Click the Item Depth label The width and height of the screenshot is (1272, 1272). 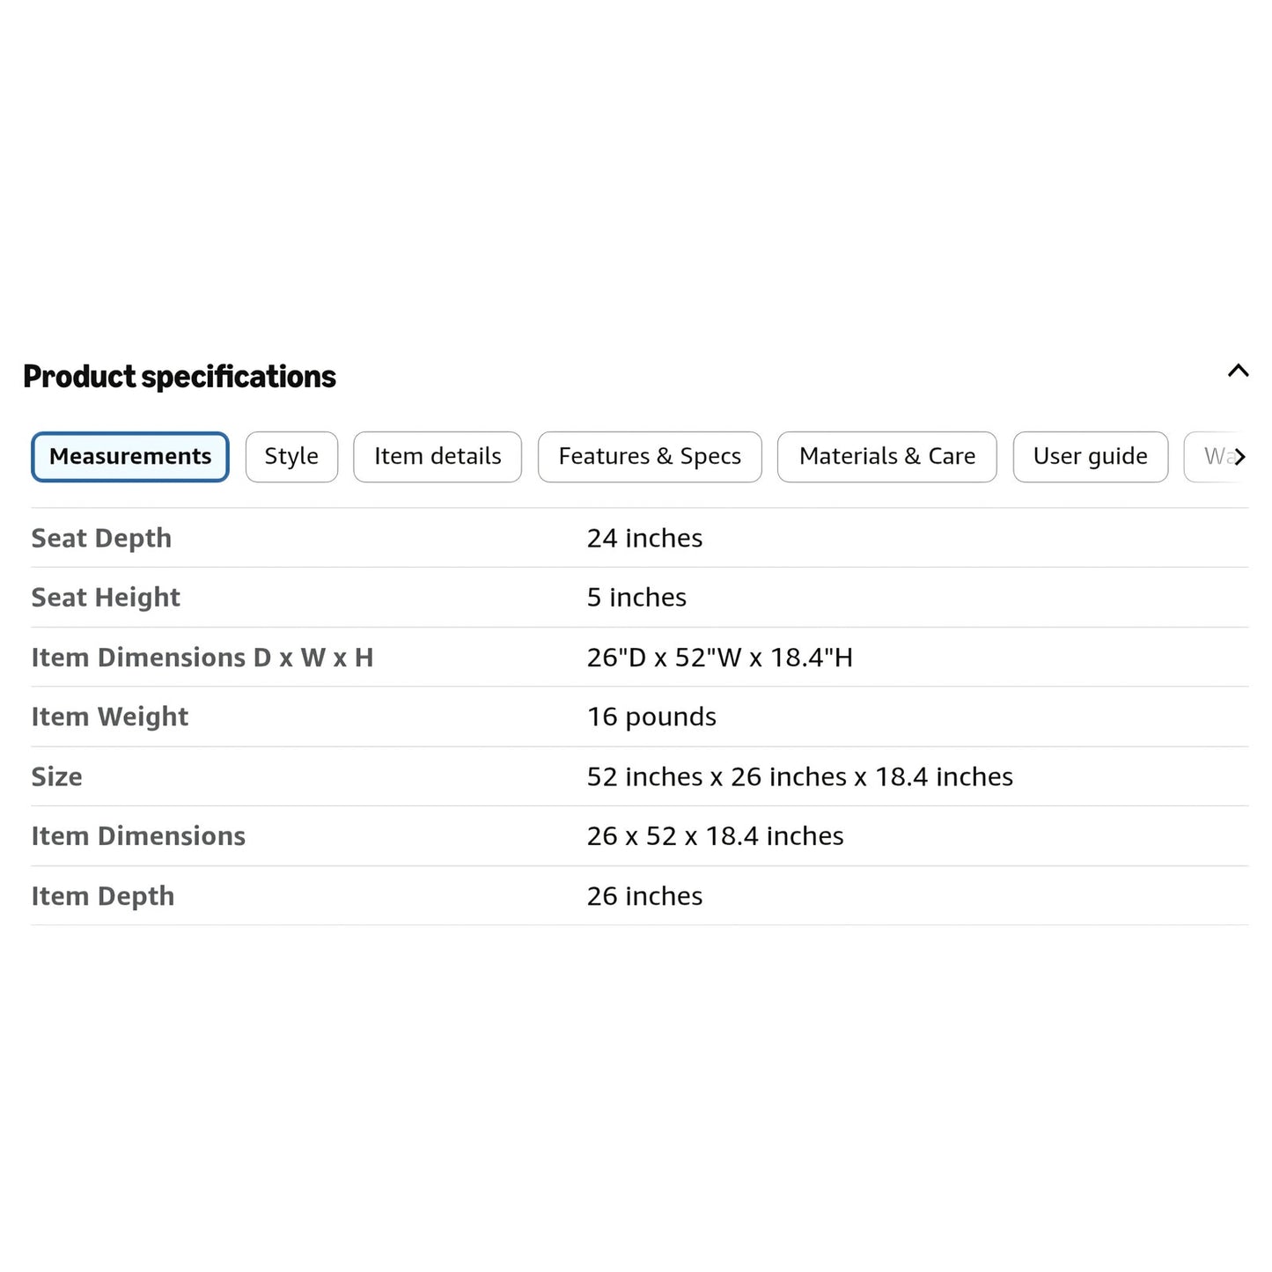pyautogui.click(x=103, y=896)
